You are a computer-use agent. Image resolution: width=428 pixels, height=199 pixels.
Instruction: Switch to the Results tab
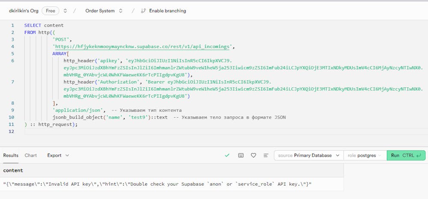pyautogui.click(x=11, y=155)
